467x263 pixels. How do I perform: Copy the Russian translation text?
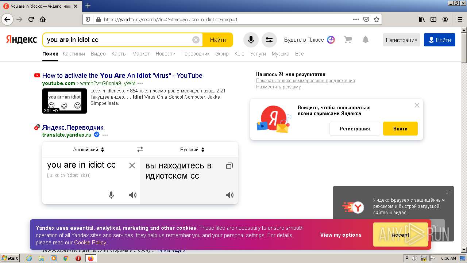coord(229,166)
